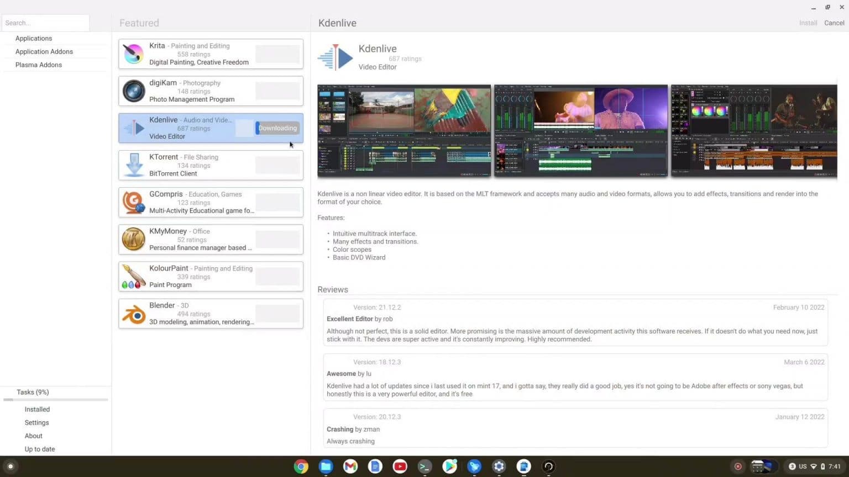
Task: Launch the terminal from the shelf
Action: pos(424,467)
